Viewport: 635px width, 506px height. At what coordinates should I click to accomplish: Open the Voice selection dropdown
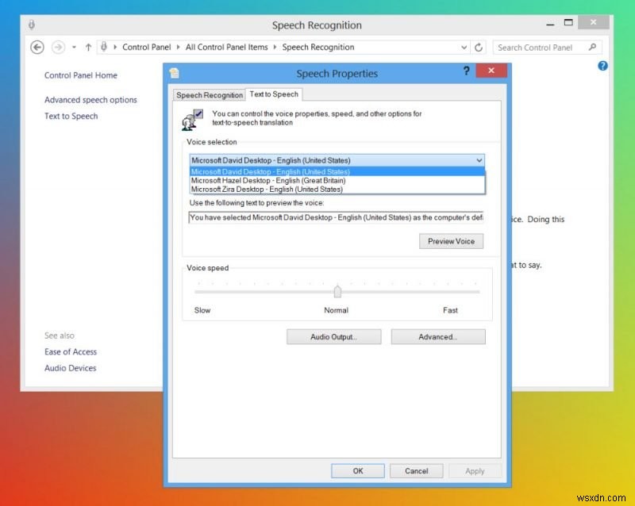[478, 161]
